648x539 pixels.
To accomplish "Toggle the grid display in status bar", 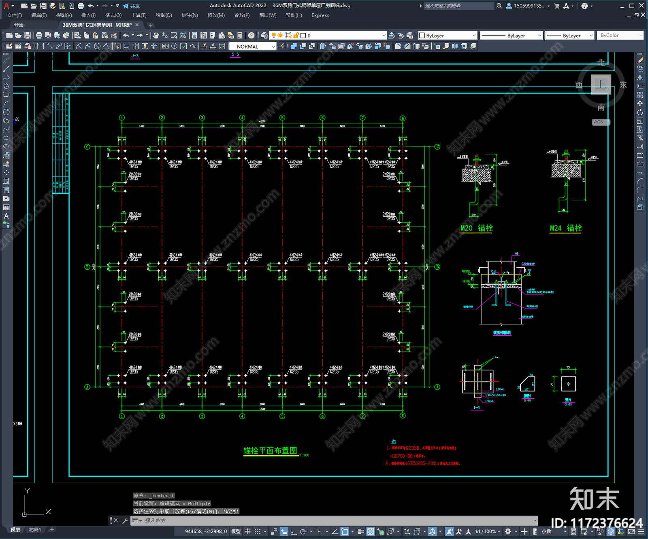I will click(247, 531).
